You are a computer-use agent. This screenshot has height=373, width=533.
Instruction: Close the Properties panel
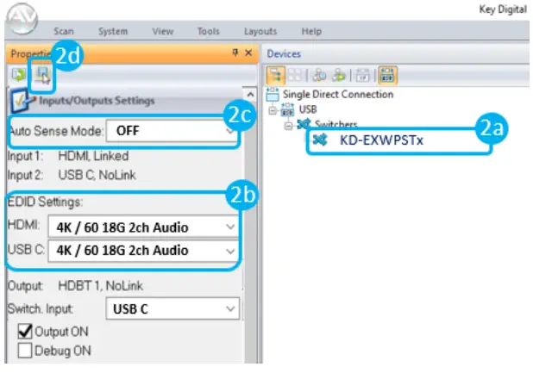coord(248,53)
